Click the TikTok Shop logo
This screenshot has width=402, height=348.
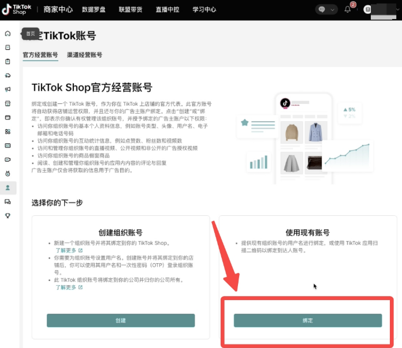coord(16,9)
